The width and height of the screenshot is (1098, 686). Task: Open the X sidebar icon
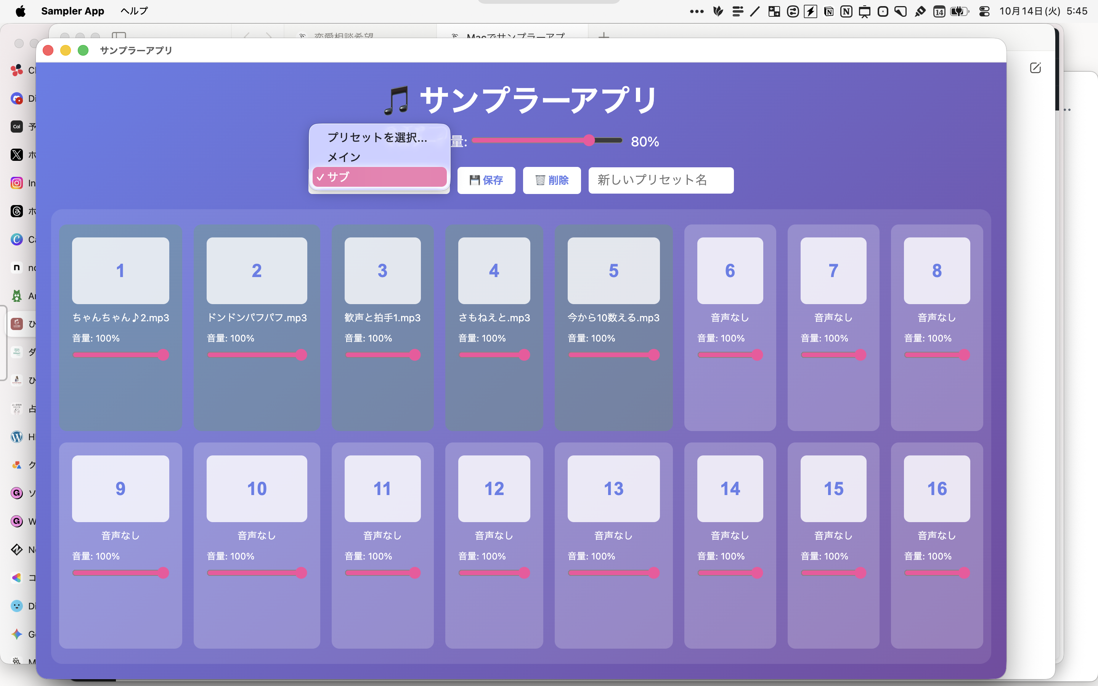(17, 155)
